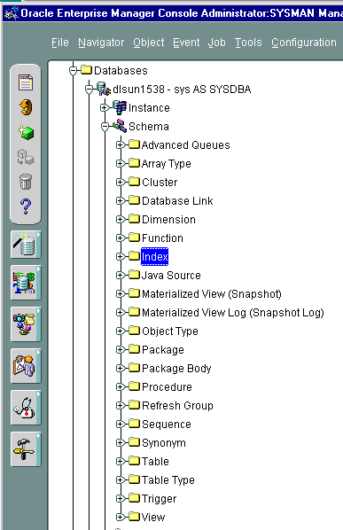The width and height of the screenshot is (343, 530).
Task: Collapse the Schema node
Action: [105, 127]
